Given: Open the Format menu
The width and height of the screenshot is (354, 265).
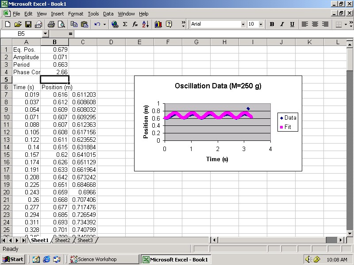Looking at the screenshot, I should (75, 14).
